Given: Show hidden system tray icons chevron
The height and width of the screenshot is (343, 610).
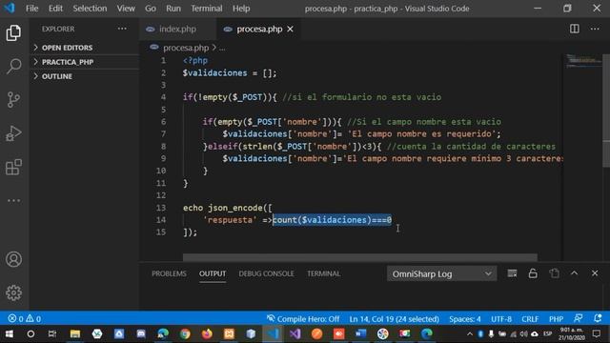Looking at the screenshot, I should point(470,333).
